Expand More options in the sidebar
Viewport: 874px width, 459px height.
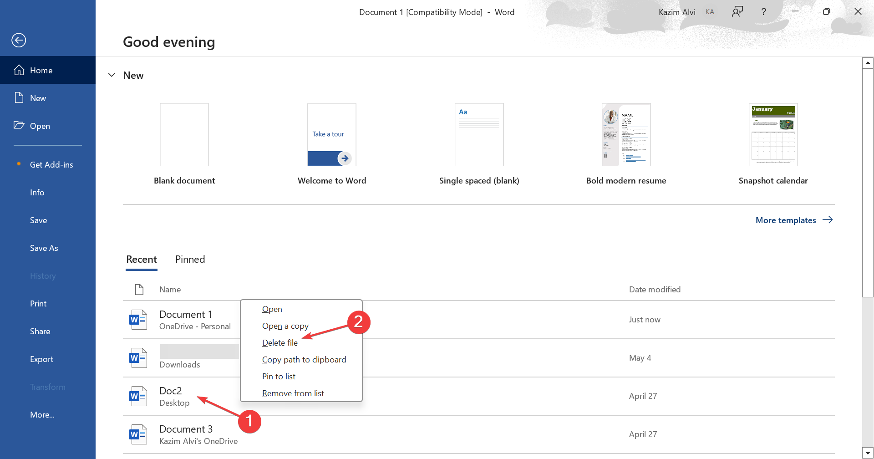pos(42,414)
